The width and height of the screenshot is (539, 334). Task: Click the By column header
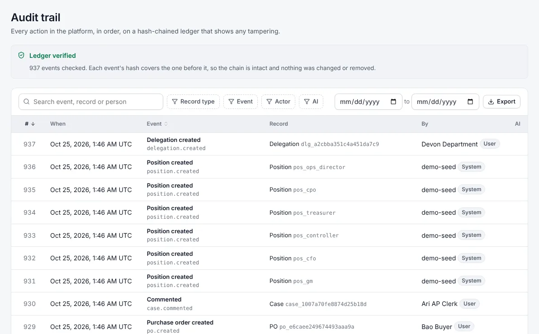(x=425, y=124)
